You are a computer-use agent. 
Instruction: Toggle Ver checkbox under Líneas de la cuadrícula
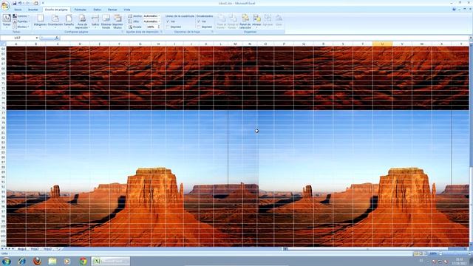(168, 21)
